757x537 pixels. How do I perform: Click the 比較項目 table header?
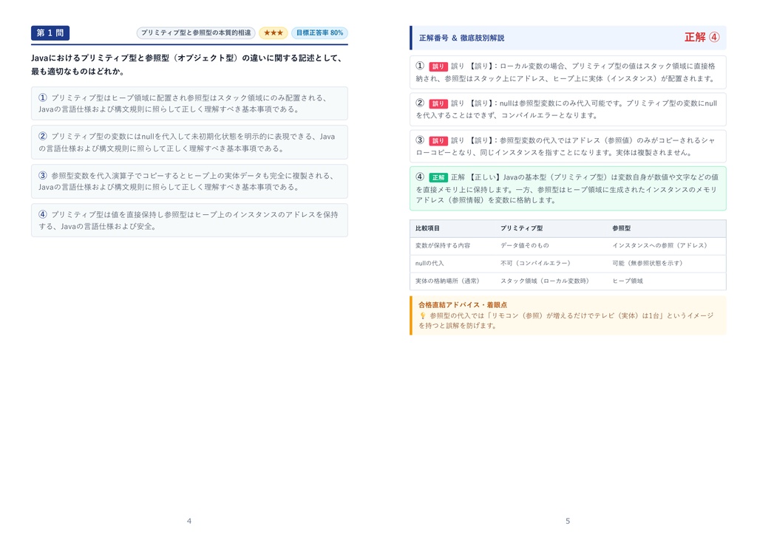pos(428,228)
